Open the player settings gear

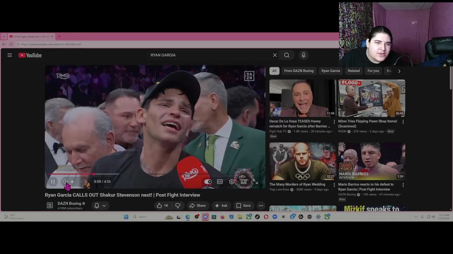pos(231,182)
